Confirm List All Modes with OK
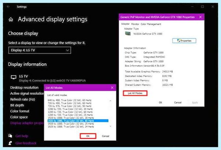Viewport: 221px width, 150px height. click(x=88, y=136)
